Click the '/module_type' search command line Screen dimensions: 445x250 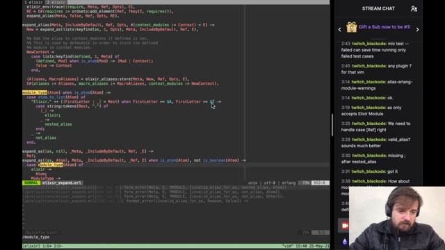pos(35,237)
